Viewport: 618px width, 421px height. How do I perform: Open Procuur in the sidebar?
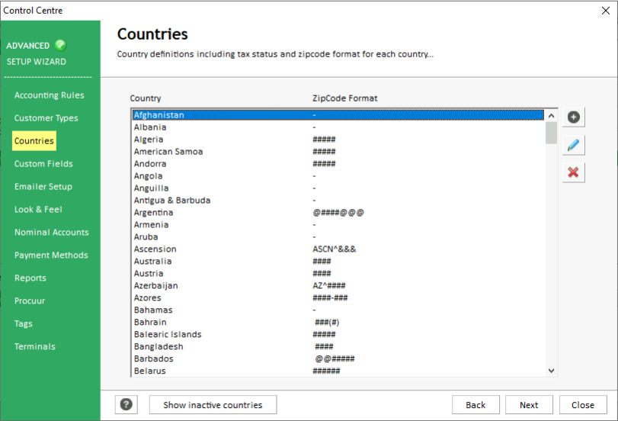click(x=30, y=301)
